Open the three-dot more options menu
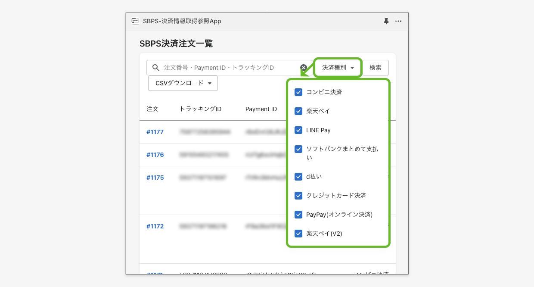Viewport: 534px width, 287px height. coord(398,21)
